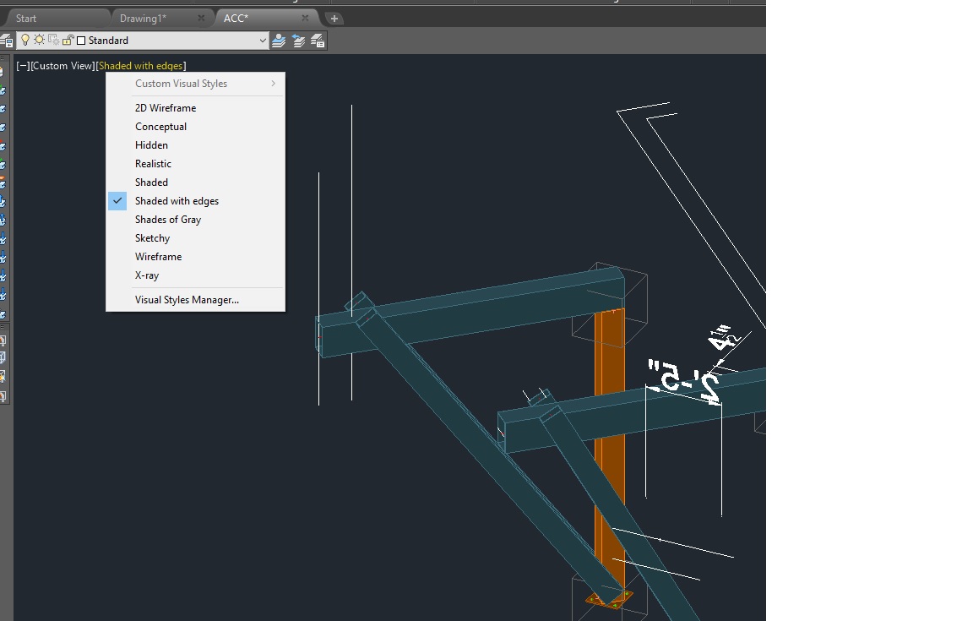Viewport: 973px width, 621px height.
Task: Expand the Custom Visual Styles submenu
Action: coord(195,84)
